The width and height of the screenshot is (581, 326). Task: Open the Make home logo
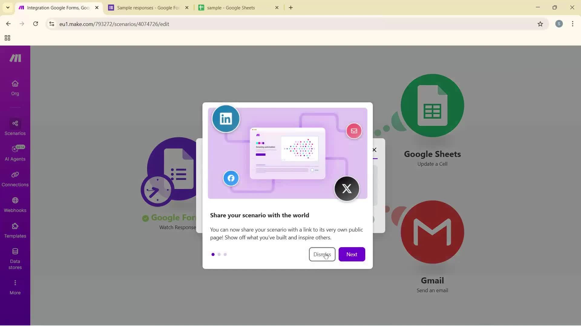15,58
